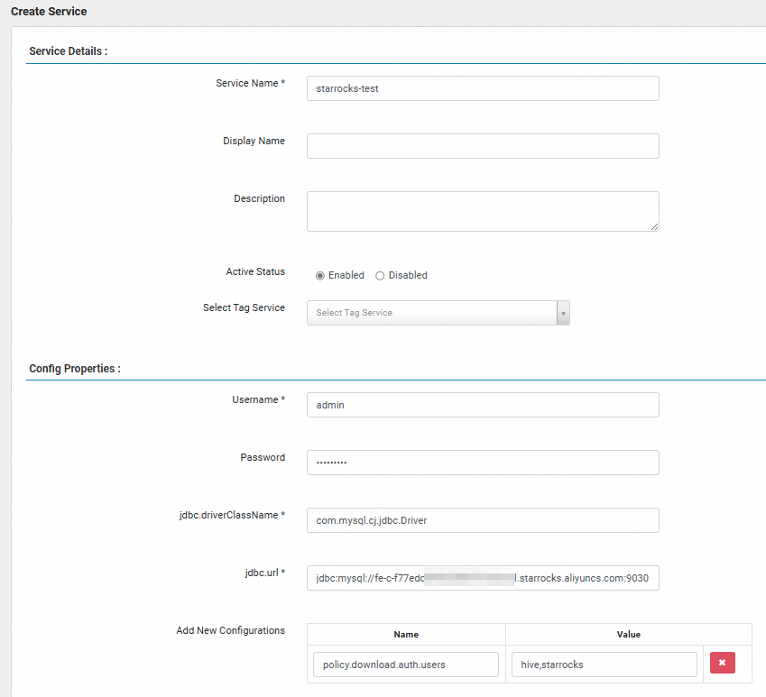Click the Config Properties section heading
This screenshot has height=697, width=766.
pyautogui.click(x=75, y=369)
